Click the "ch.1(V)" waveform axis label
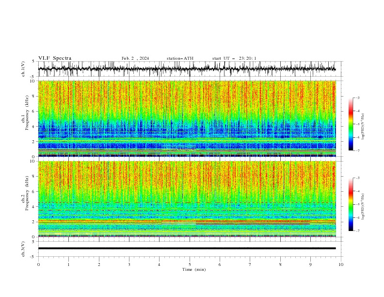The width and height of the screenshot is (384, 297). pyautogui.click(x=23, y=69)
